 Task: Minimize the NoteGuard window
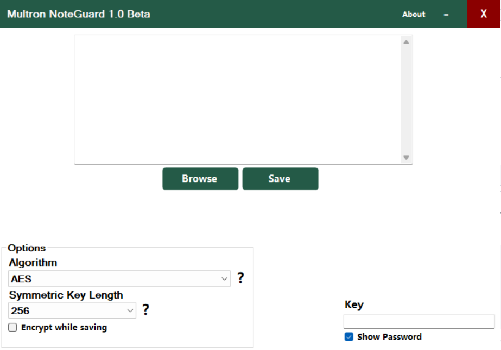[446, 14]
